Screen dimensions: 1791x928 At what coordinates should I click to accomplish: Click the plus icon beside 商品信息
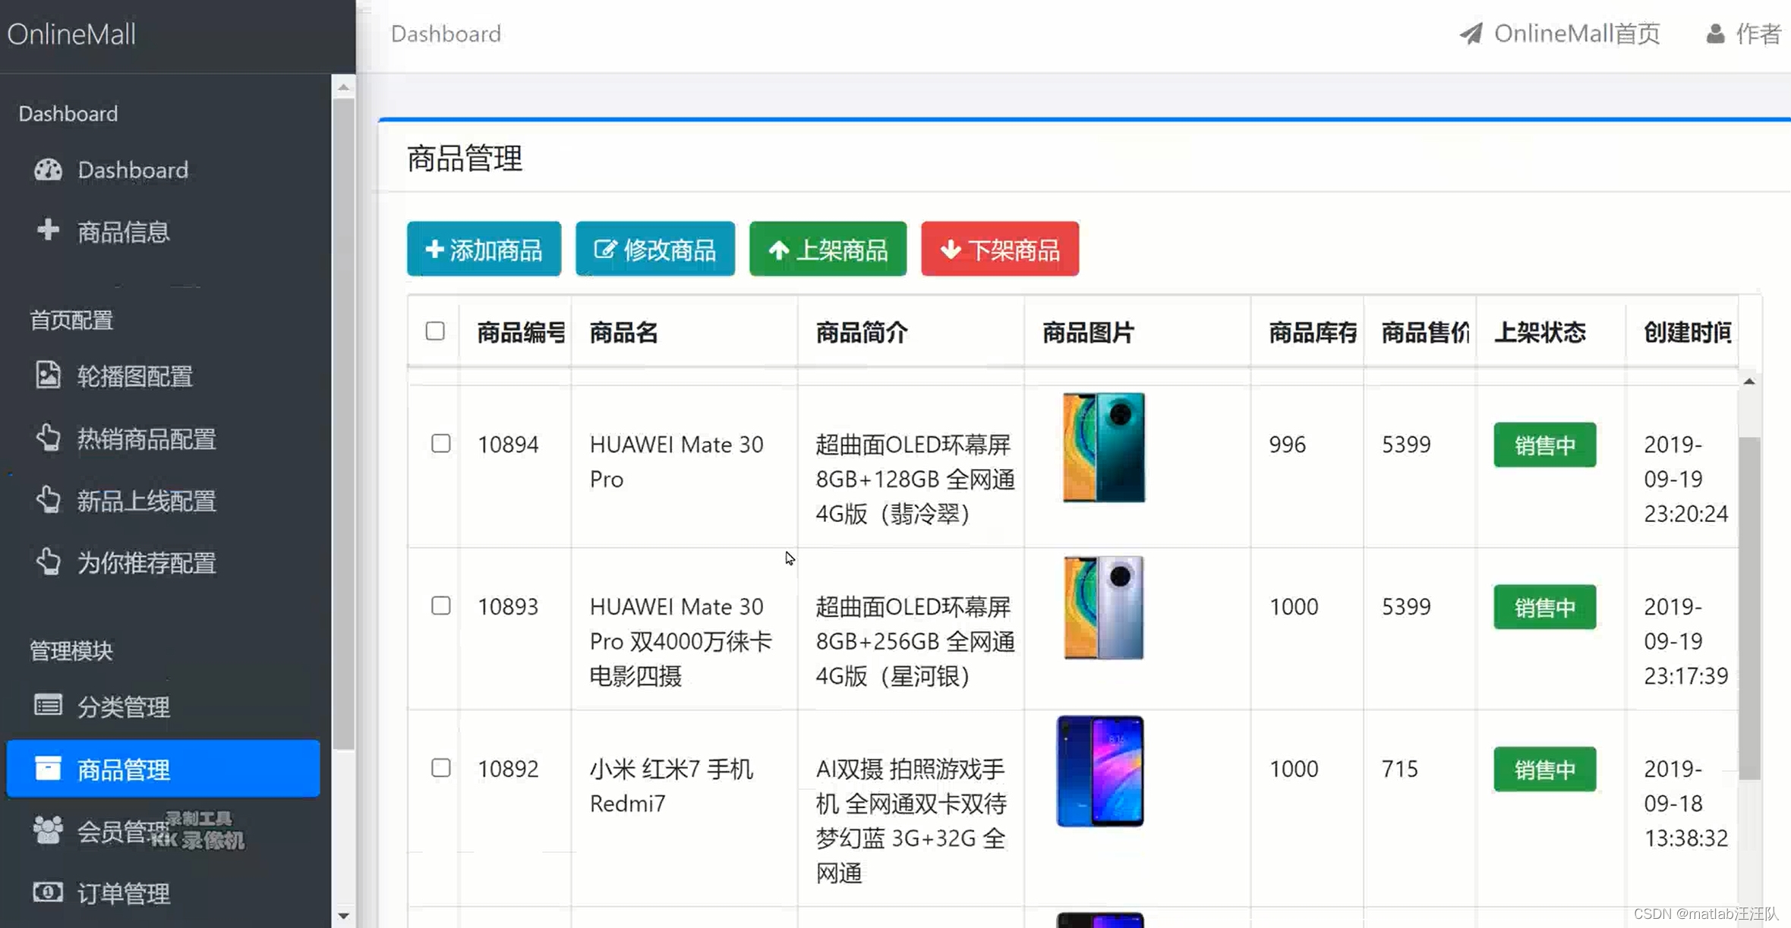[48, 230]
